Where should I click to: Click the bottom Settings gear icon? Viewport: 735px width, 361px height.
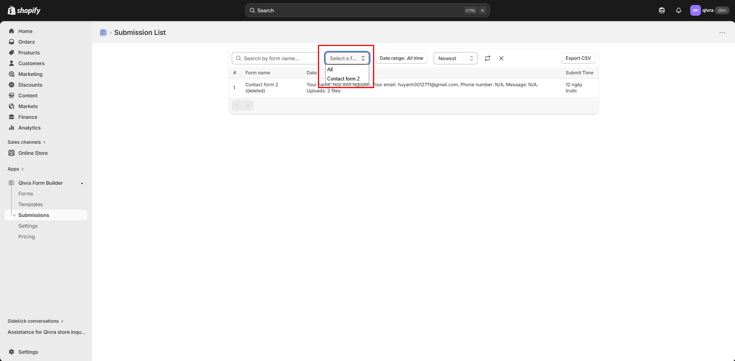11,352
